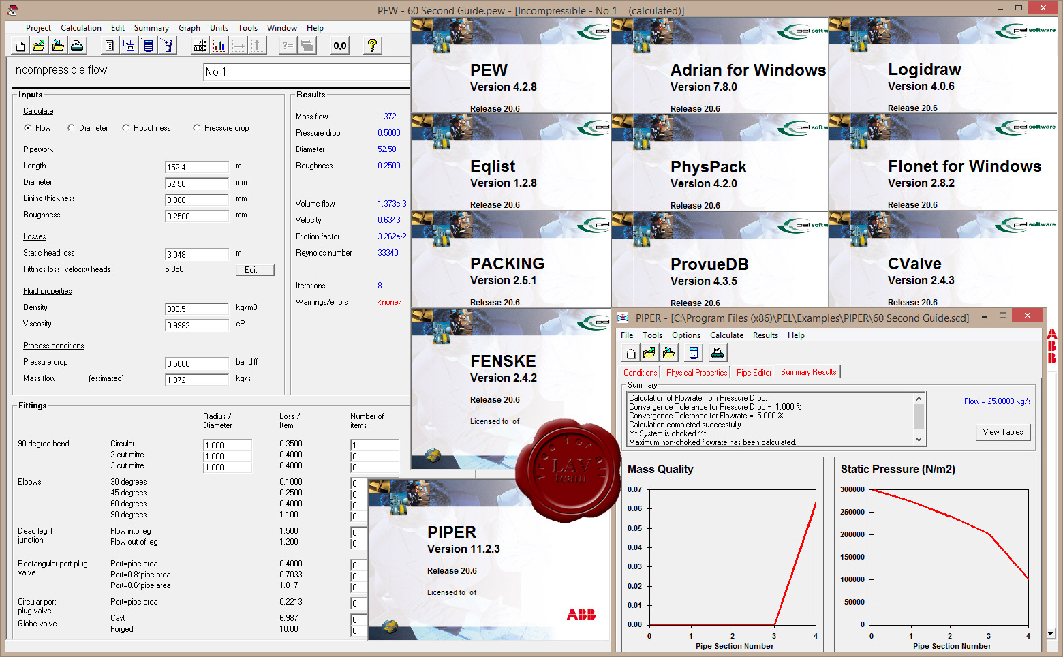Click the Roughness input field showing 0.2500
This screenshot has width=1063, height=657.
point(197,216)
